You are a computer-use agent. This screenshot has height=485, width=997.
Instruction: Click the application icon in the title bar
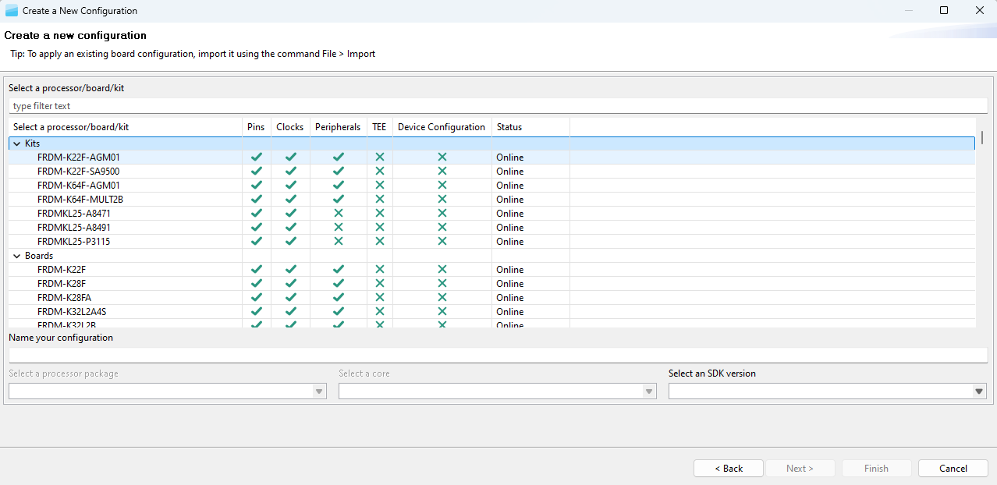(11, 10)
